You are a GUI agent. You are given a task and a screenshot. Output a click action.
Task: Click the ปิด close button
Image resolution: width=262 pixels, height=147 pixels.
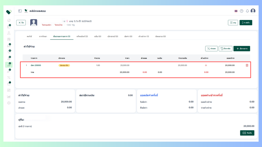click(21, 22)
